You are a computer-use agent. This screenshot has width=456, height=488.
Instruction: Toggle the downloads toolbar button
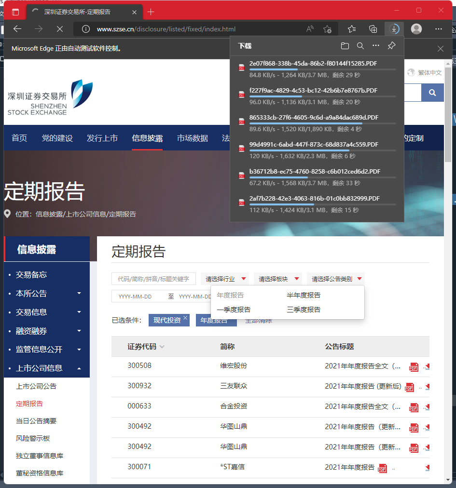click(x=394, y=29)
